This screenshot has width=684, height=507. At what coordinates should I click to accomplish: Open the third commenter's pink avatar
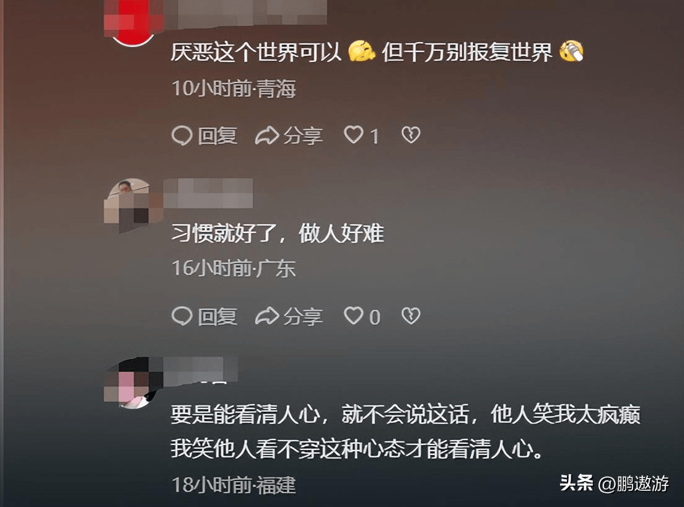[x=132, y=383]
